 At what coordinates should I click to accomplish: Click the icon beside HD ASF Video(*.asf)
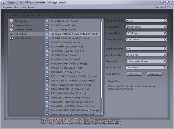pyautogui.click(x=48, y=25)
